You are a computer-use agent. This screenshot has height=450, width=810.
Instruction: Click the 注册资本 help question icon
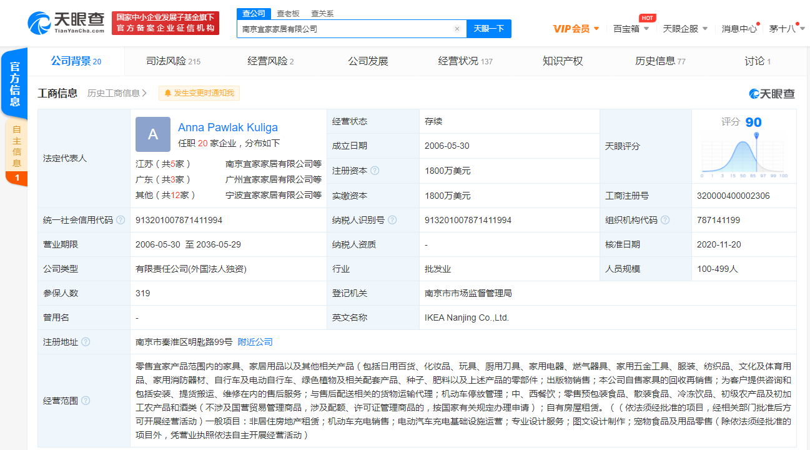[x=375, y=171]
